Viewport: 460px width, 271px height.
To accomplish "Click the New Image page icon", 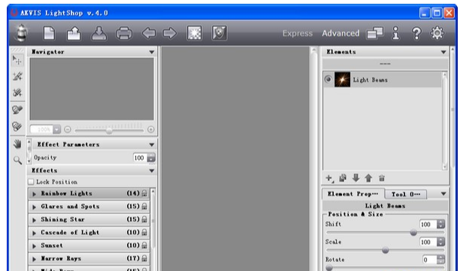I will [50, 33].
